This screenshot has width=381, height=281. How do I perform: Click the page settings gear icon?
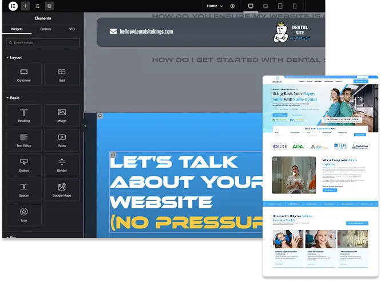232,6
